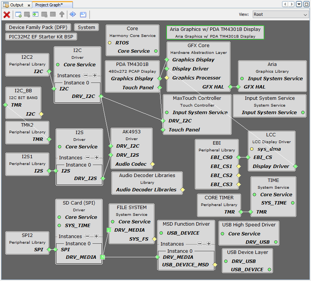This screenshot has height=281, width=311.
Task: Add an instance with I2C driver plus button
Action: tap(95, 75)
